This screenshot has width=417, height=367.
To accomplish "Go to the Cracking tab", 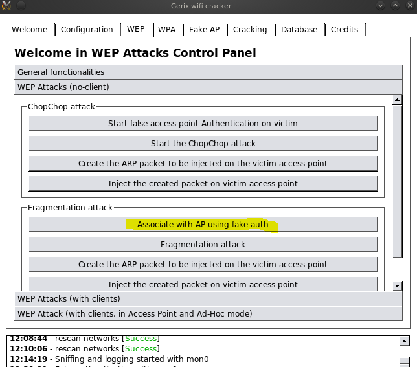I will click(x=250, y=30).
